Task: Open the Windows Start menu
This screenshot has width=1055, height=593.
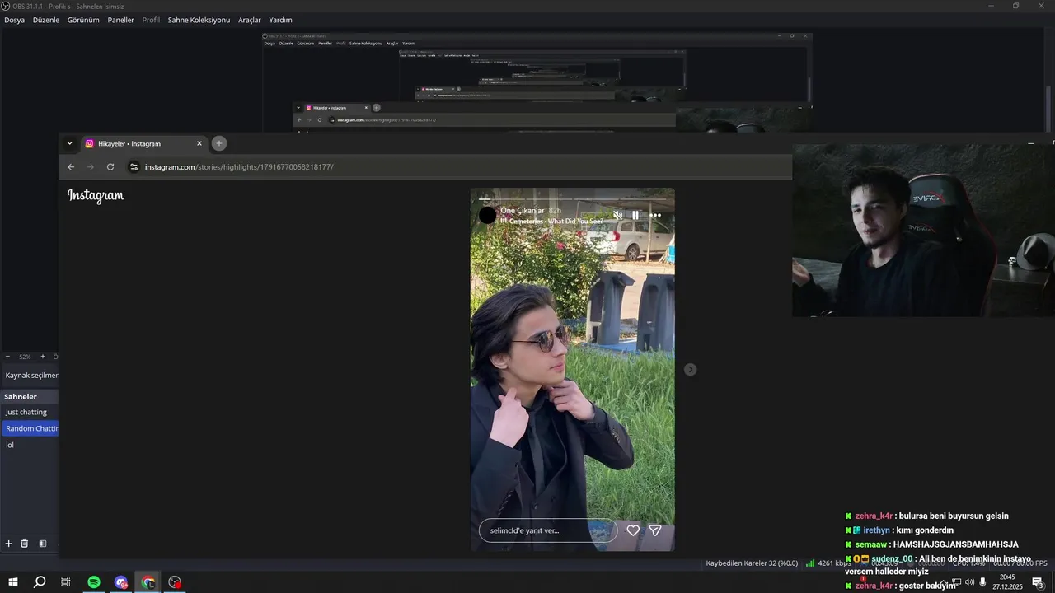Action: [x=13, y=582]
